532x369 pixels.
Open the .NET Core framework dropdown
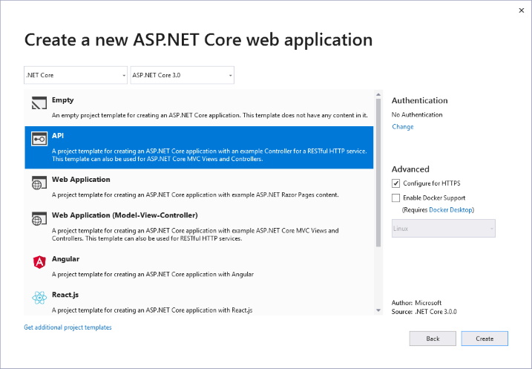pos(76,75)
